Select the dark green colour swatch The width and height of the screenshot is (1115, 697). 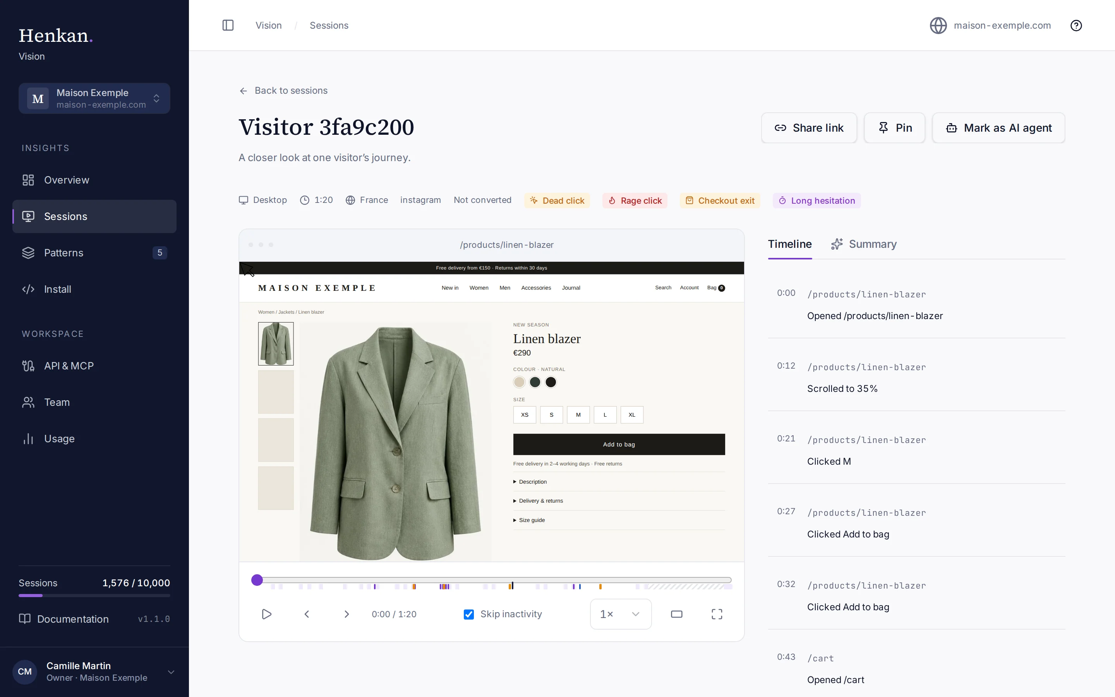[x=535, y=382]
